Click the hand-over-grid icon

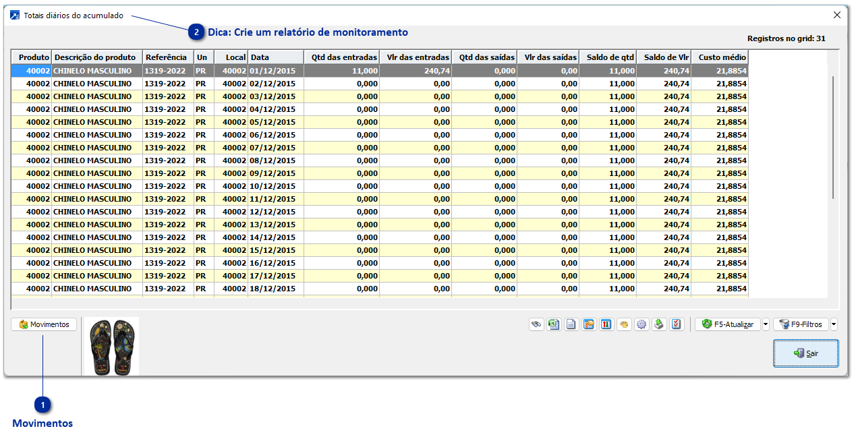click(589, 324)
